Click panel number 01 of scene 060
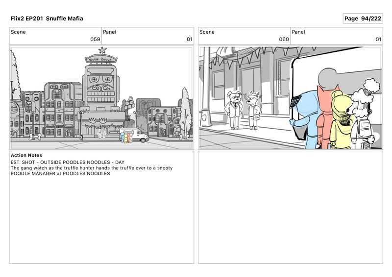The width and height of the screenshot is (392, 277). (x=378, y=39)
